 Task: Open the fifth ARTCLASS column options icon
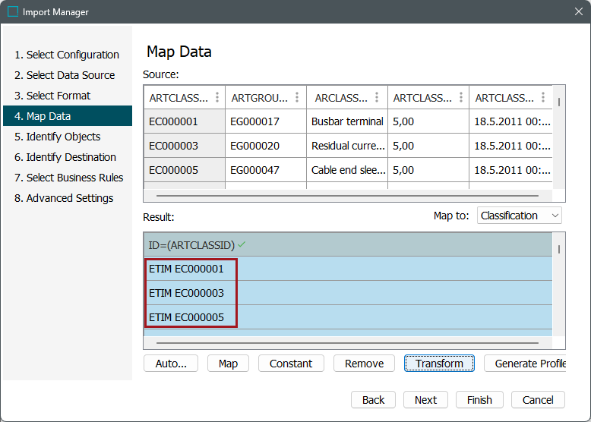pos(542,98)
